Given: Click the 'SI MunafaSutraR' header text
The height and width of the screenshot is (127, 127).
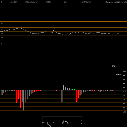Looking at the screenshot, I should tap(31, 2).
